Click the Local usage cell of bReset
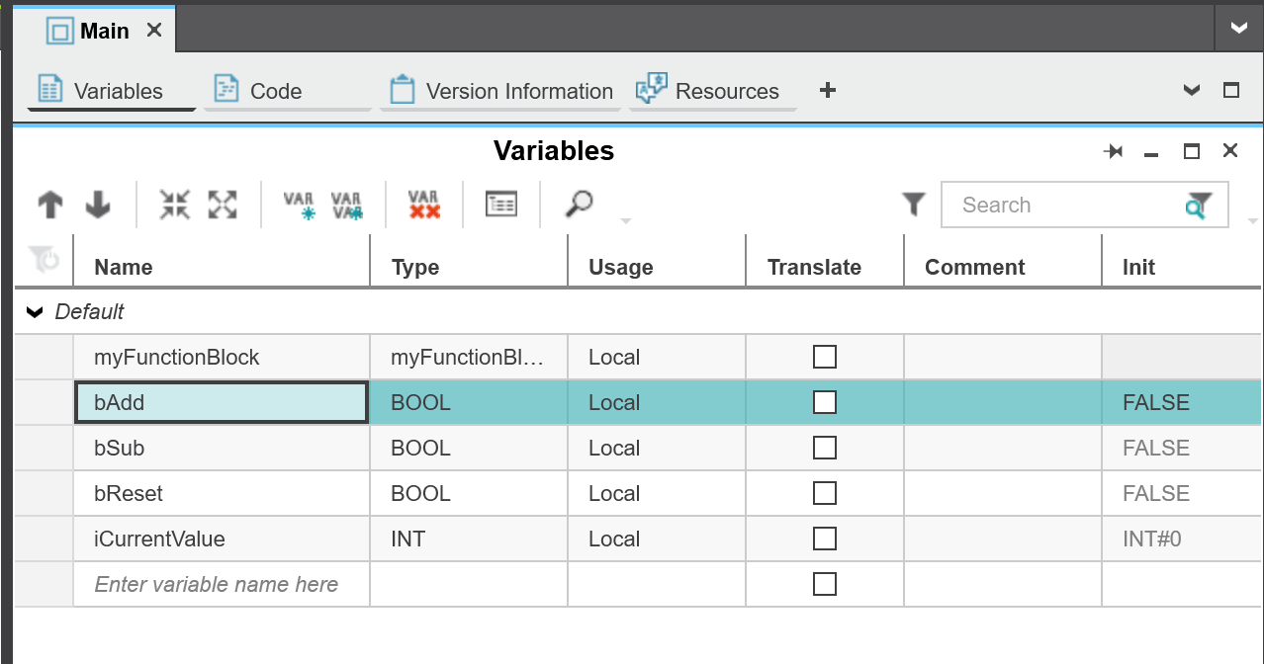The height and width of the screenshot is (664, 1264). (x=657, y=493)
